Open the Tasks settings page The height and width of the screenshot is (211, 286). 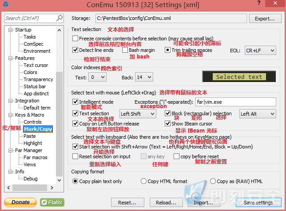coord(30,37)
